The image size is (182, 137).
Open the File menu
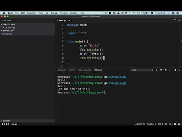[17, 13]
